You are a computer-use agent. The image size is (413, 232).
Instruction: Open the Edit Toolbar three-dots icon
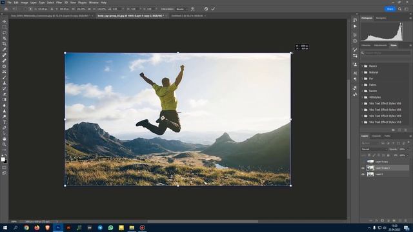coord(5,150)
